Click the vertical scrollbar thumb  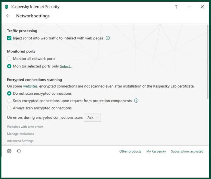click(x=208, y=62)
